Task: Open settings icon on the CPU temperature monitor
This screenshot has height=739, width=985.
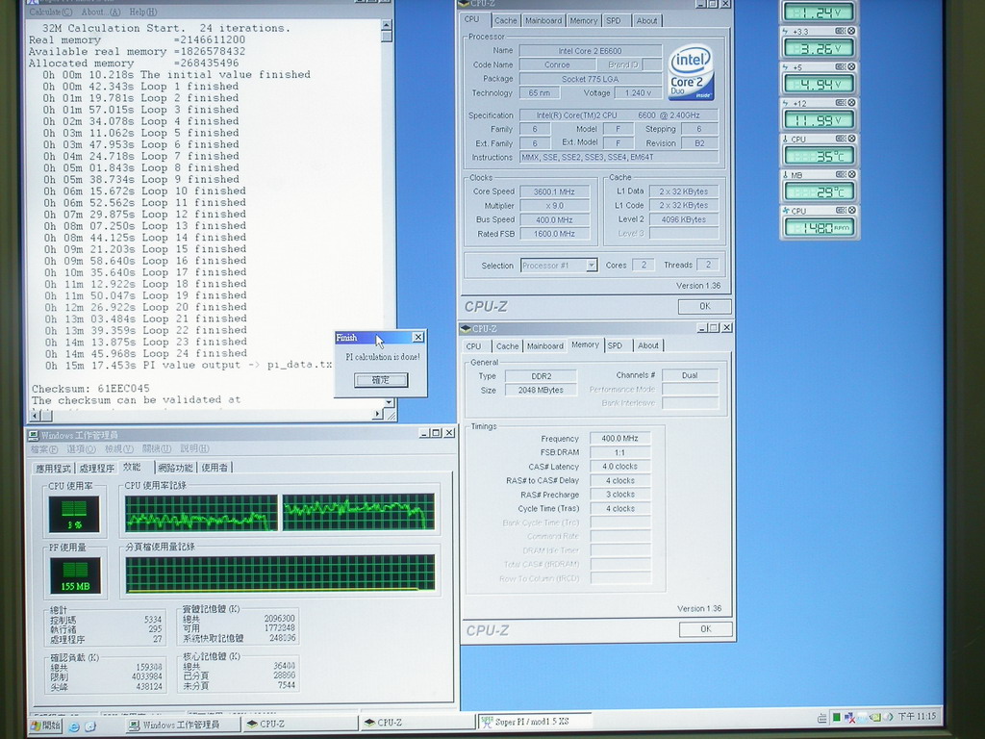Action: (841, 139)
